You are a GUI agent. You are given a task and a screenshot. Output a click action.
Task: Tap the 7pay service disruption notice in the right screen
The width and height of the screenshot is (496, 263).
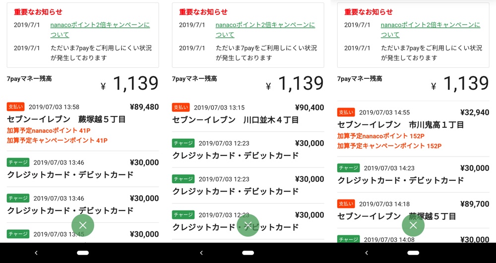click(432, 53)
